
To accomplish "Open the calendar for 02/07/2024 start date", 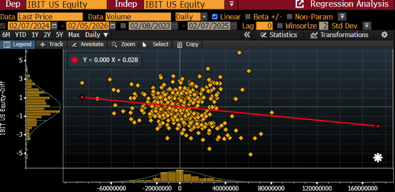I will [54, 26].
